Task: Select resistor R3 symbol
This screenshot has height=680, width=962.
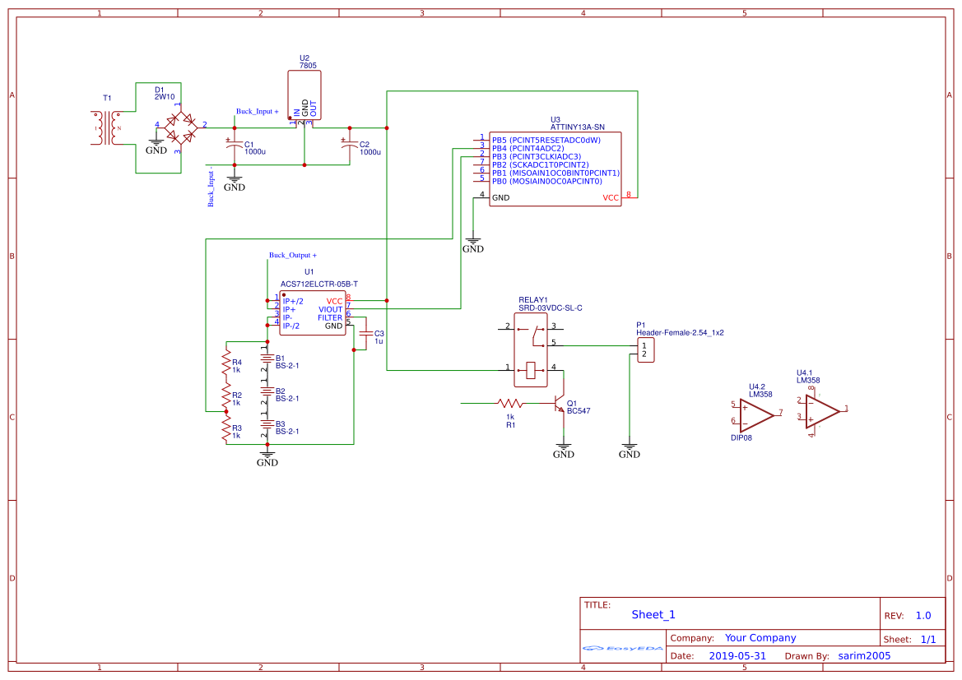Action: tap(226, 430)
